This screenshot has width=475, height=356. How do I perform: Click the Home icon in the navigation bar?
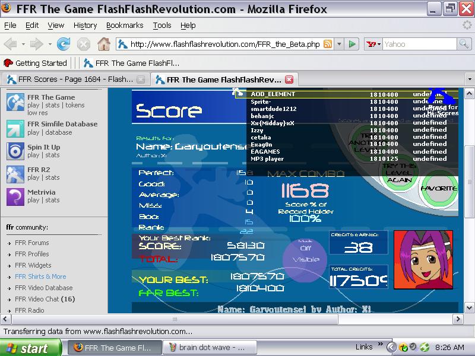click(103, 44)
